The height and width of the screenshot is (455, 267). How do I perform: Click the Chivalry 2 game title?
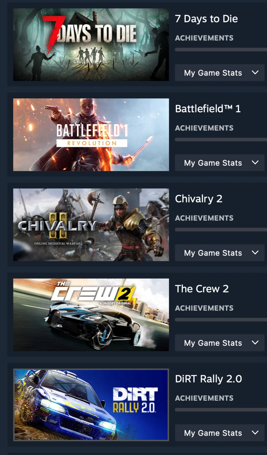(199, 199)
